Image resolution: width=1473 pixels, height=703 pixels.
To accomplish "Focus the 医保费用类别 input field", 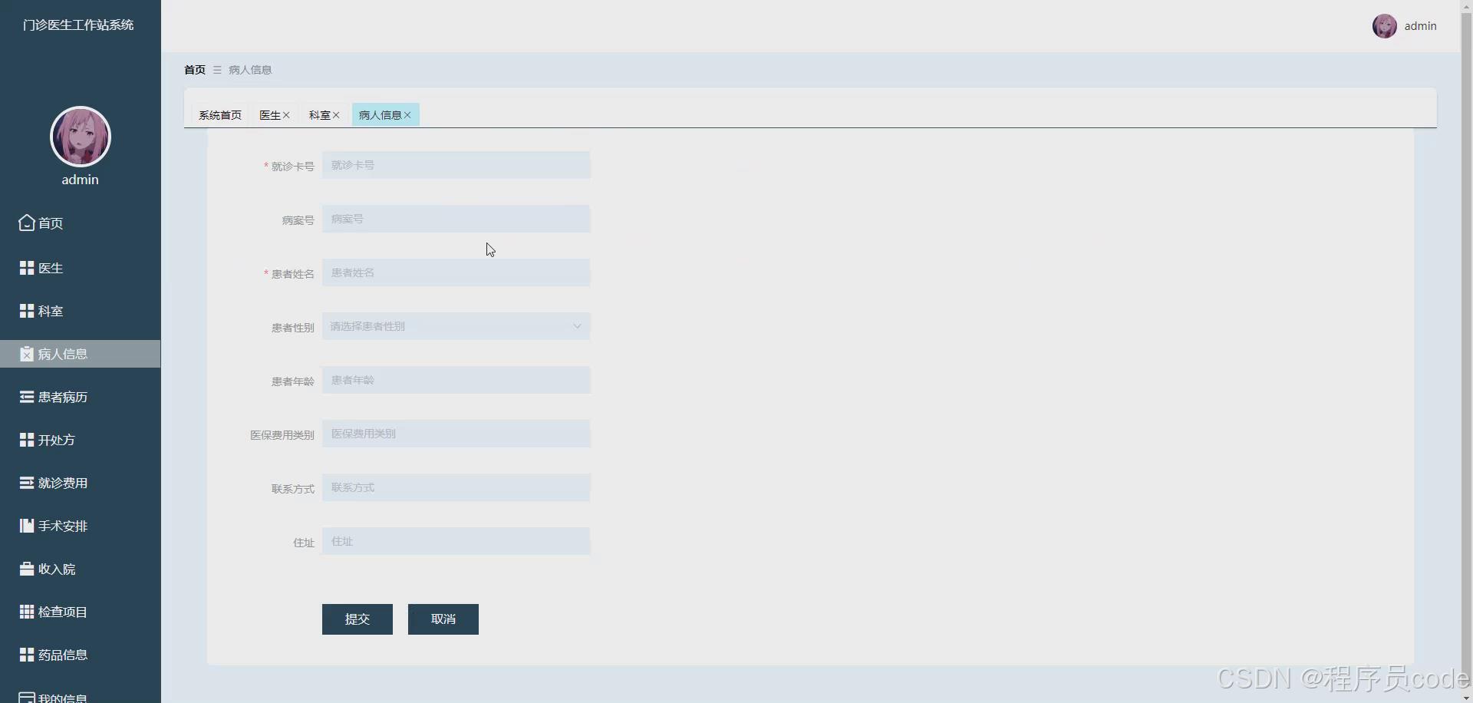I will (456, 434).
